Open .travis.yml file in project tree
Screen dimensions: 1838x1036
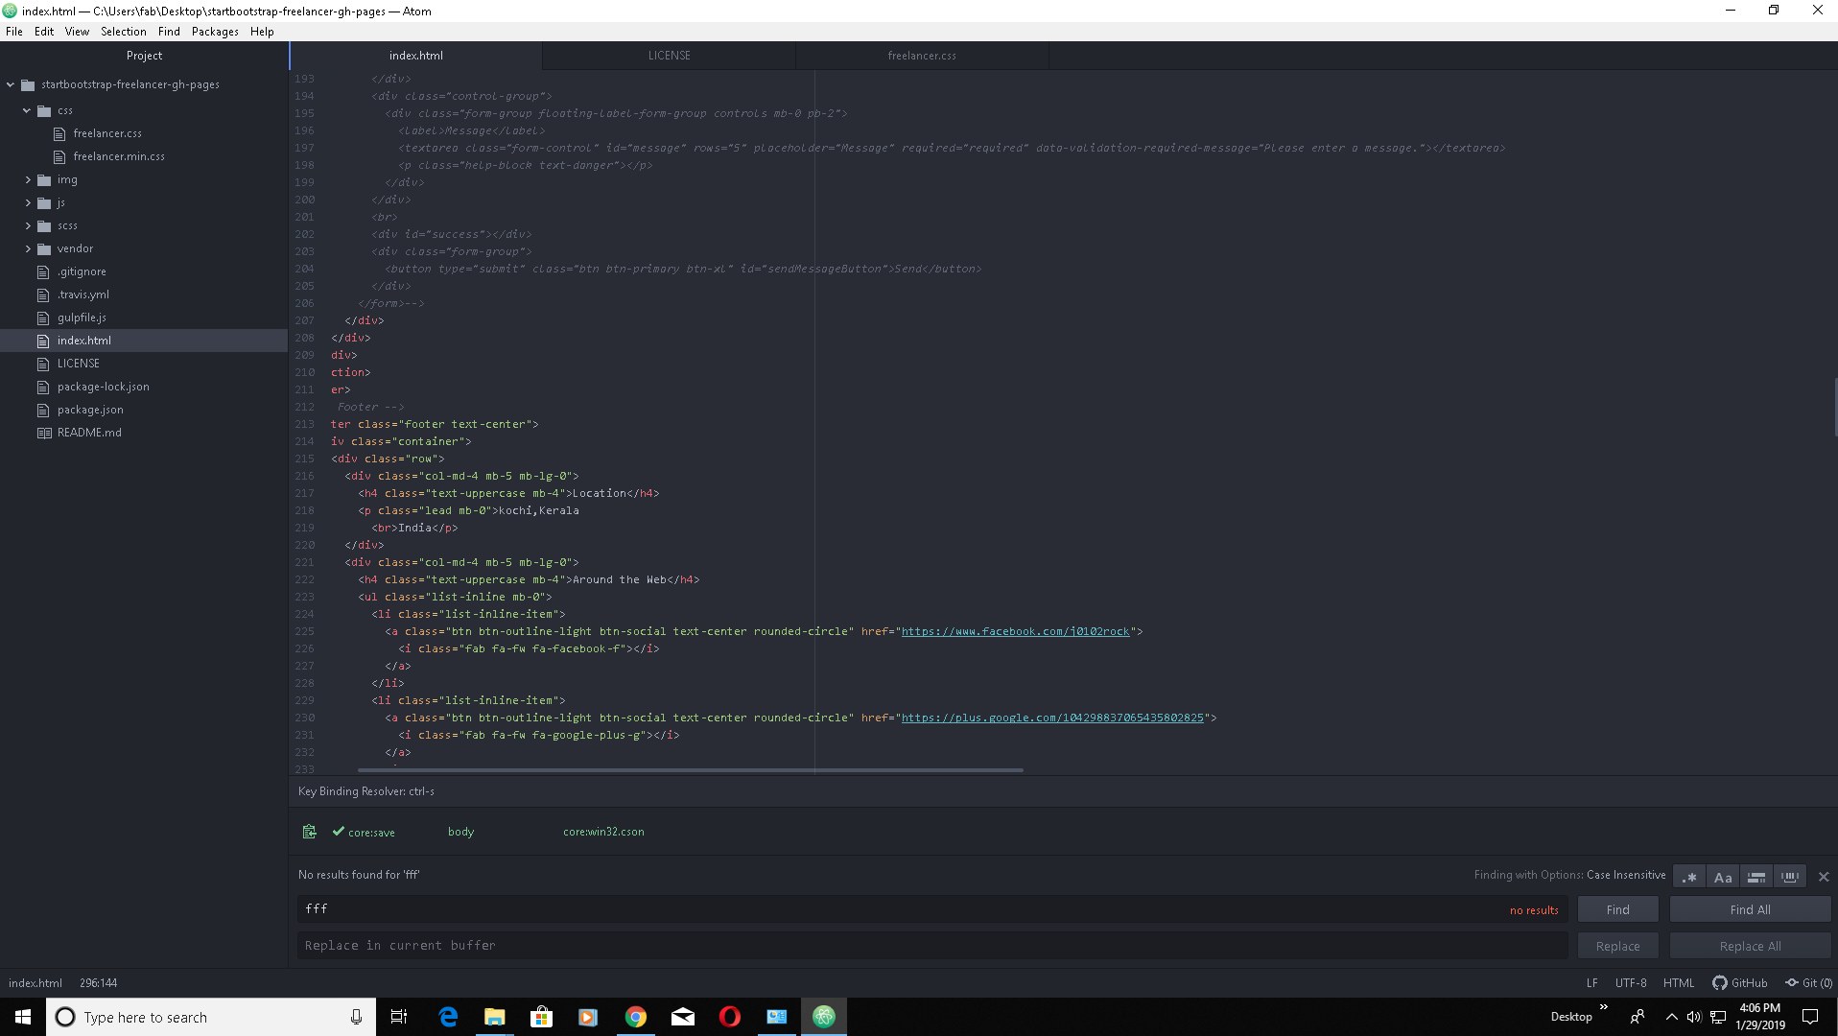83,294
